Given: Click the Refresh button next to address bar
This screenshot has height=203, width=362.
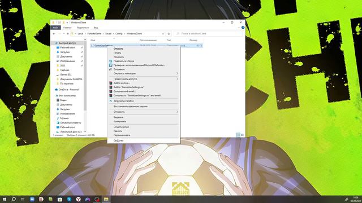Looking at the screenshot, I should tap(169, 34).
